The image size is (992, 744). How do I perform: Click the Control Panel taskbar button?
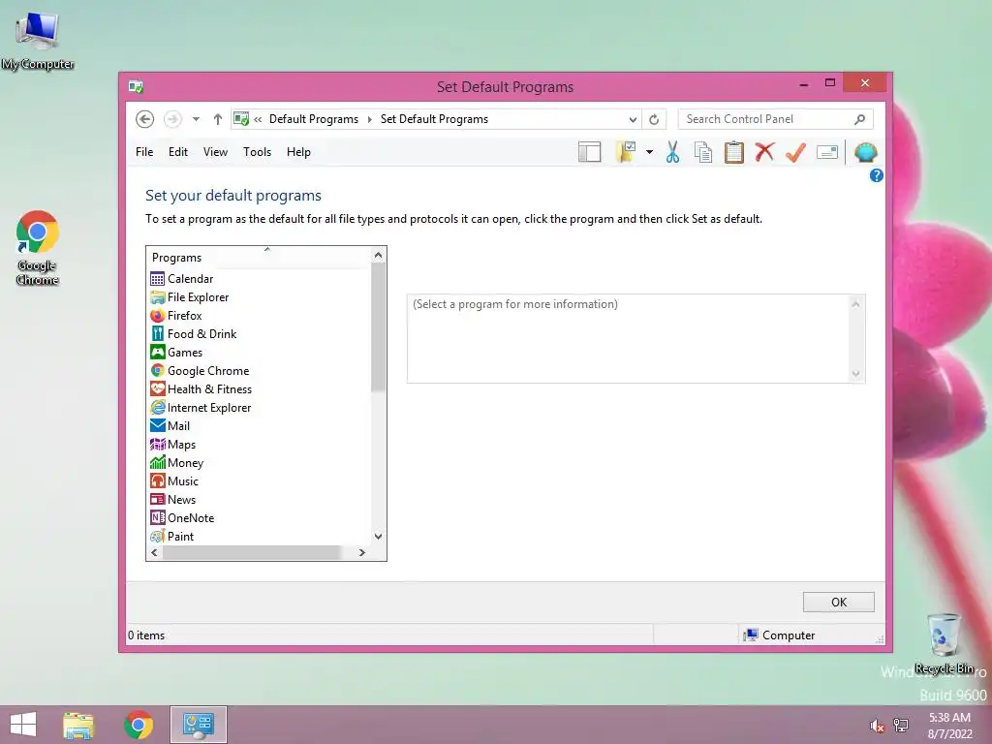point(199,725)
